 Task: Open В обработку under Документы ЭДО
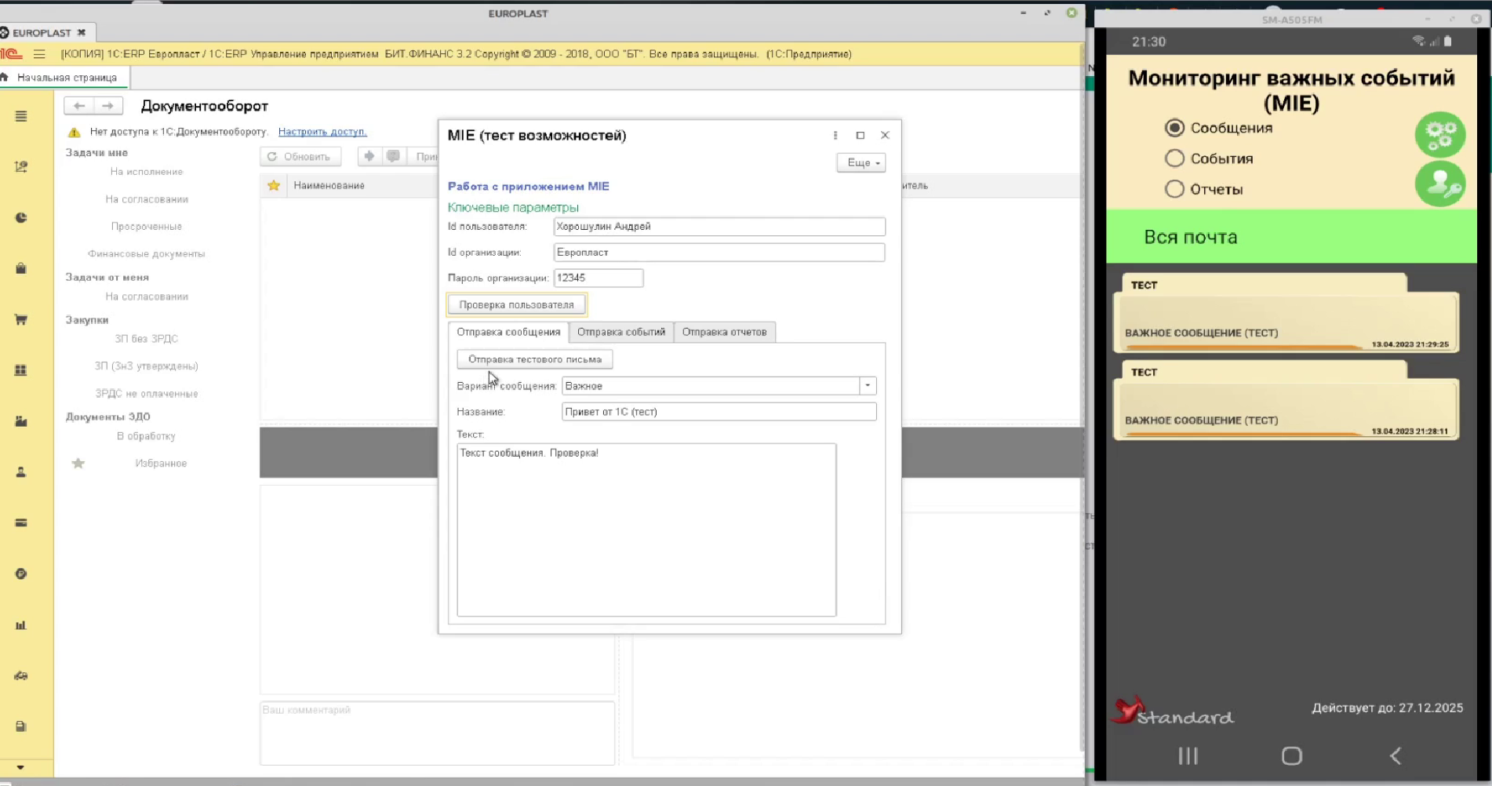147,436
